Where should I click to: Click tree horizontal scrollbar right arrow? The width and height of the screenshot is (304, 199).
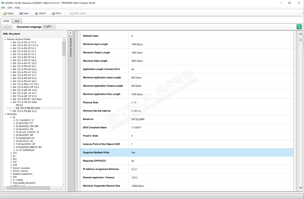click(x=60, y=188)
